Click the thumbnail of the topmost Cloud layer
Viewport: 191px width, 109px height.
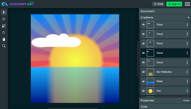click(x=150, y=25)
